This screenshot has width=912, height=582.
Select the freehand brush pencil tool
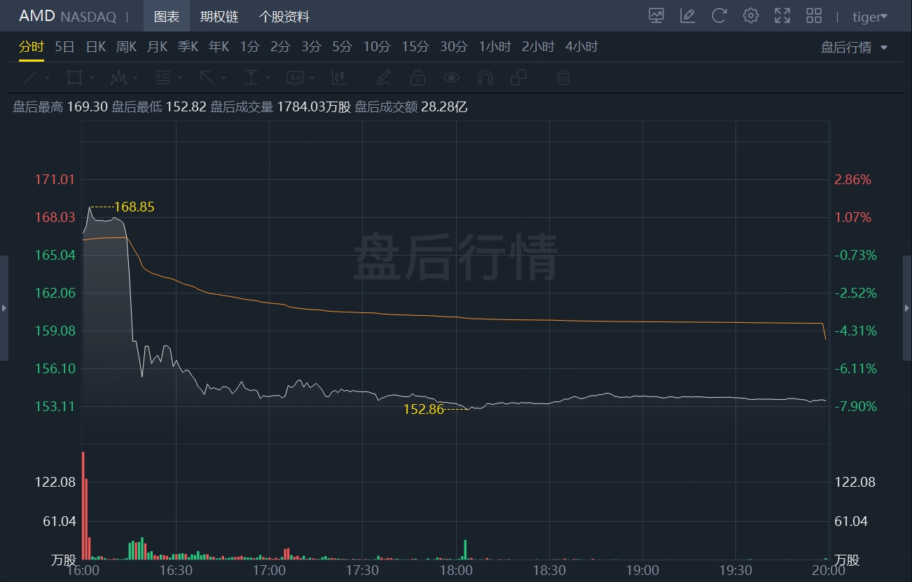[383, 77]
